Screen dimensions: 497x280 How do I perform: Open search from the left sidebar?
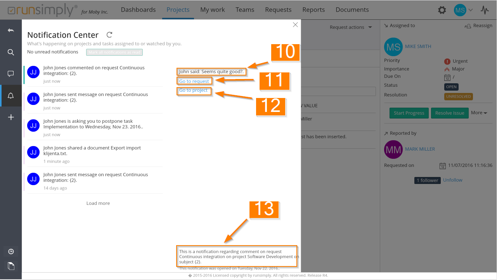[11, 52]
